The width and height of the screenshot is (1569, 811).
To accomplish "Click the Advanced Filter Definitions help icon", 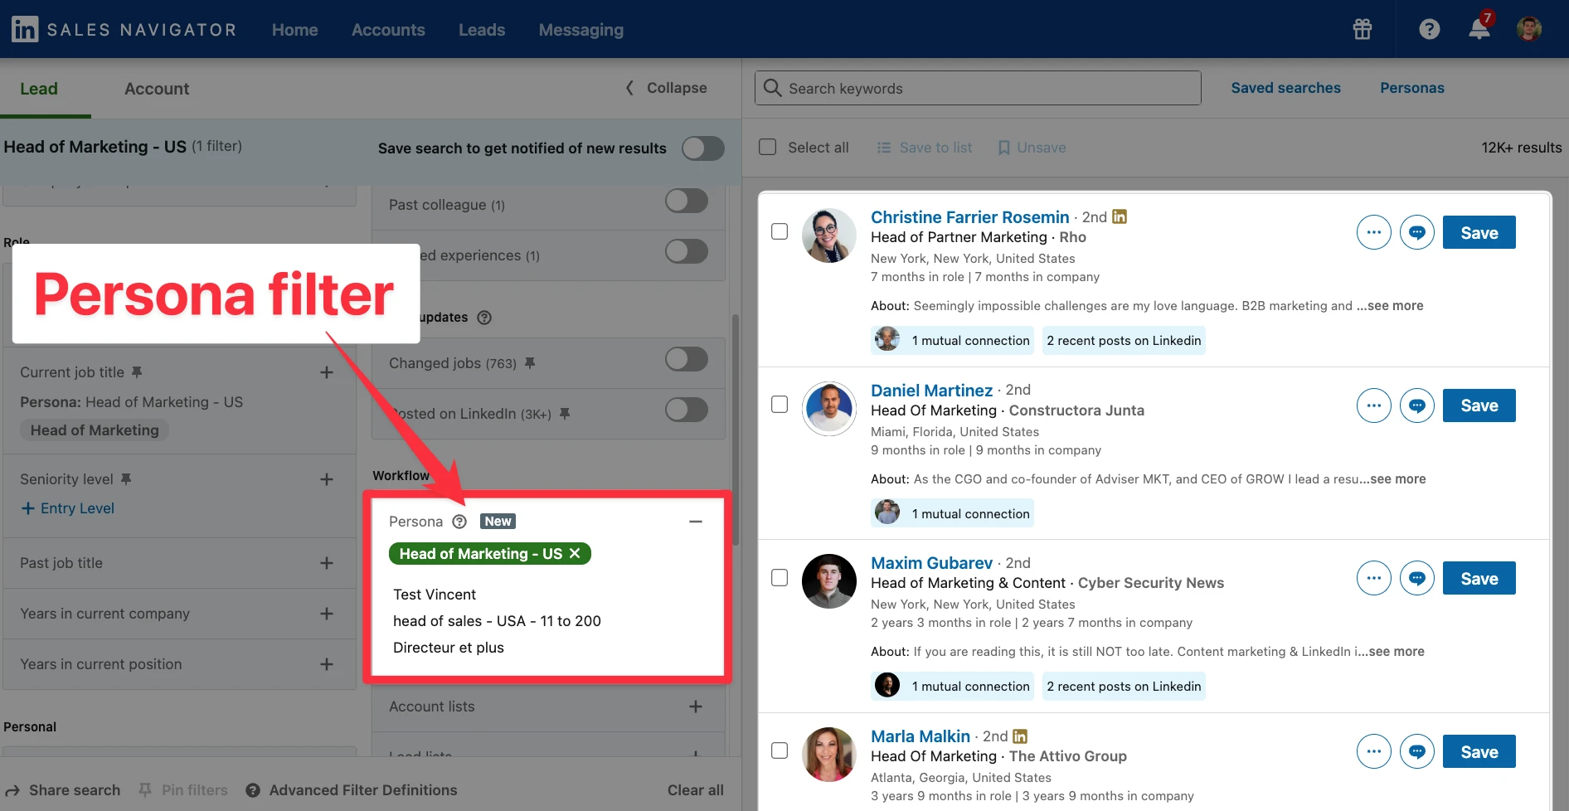I will point(253,790).
